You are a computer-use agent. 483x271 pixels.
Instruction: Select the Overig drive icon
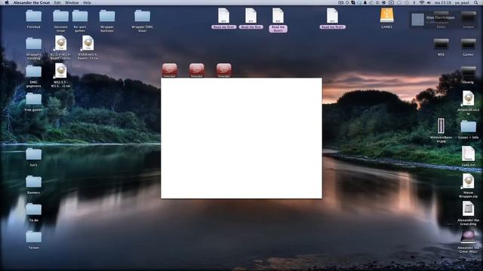coord(468,72)
